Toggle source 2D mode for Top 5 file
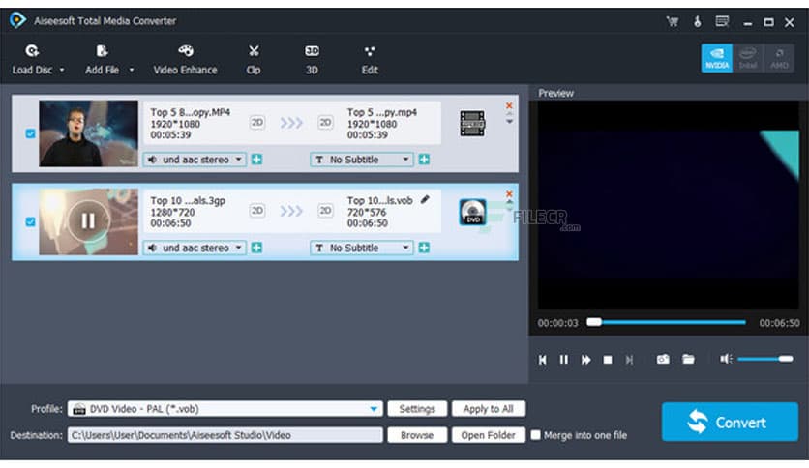Image resolution: width=809 pixels, height=468 pixels. pyautogui.click(x=257, y=123)
